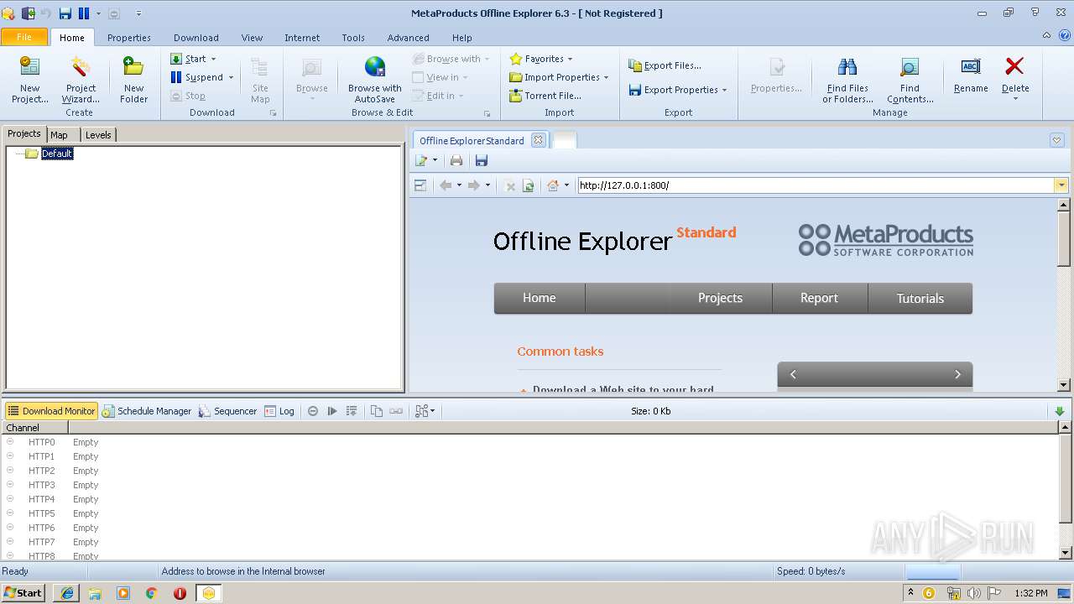The width and height of the screenshot is (1074, 604).
Task: Click the play/resume icon in monitor toolbar
Action: coord(332,411)
